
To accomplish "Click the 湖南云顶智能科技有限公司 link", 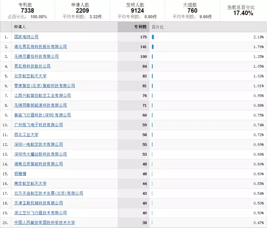I will click(x=38, y=164).
